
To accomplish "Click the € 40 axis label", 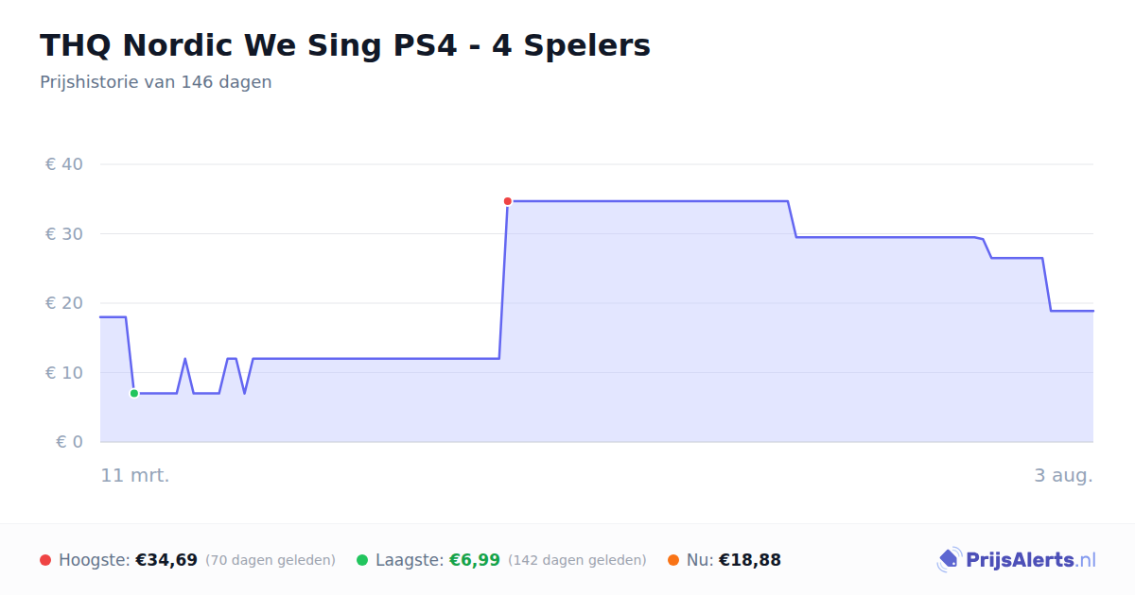I will point(64,164).
